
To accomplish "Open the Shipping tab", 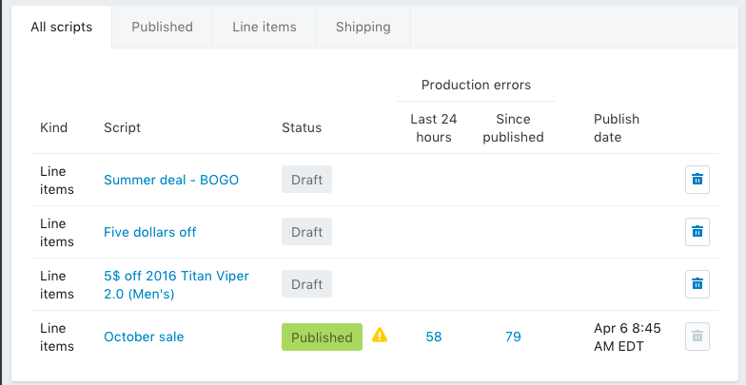I will (x=363, y=27).
